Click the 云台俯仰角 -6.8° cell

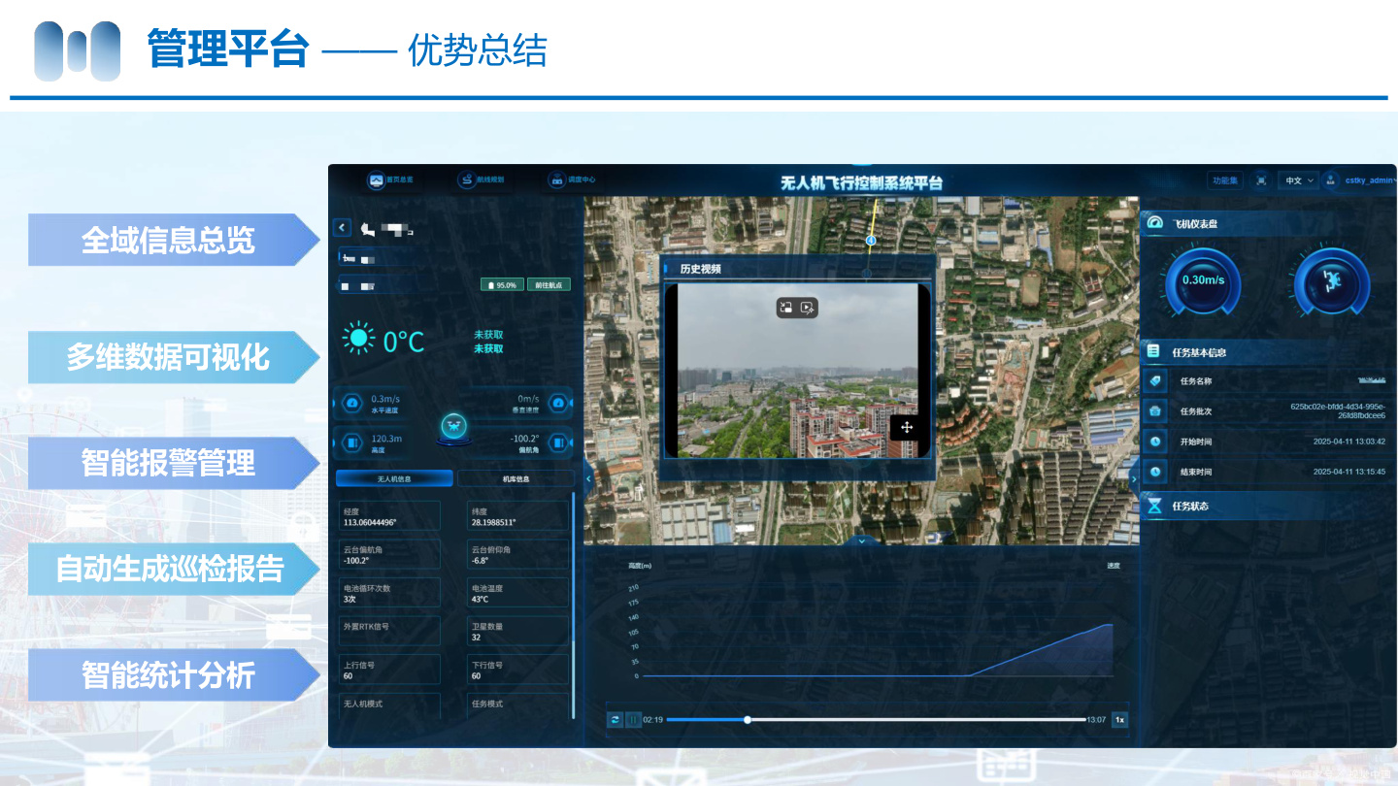517,554
